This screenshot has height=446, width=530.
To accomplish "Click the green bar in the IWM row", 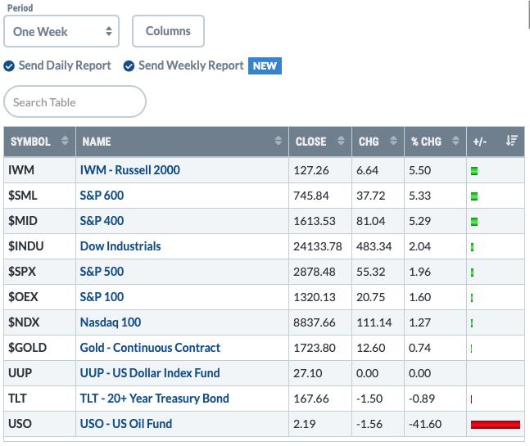I will (x=474, y=171).
